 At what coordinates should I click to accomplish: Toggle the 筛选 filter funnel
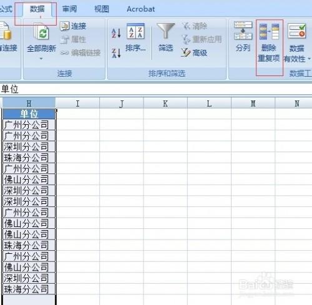pyautogui.click(x=165, y=37)
